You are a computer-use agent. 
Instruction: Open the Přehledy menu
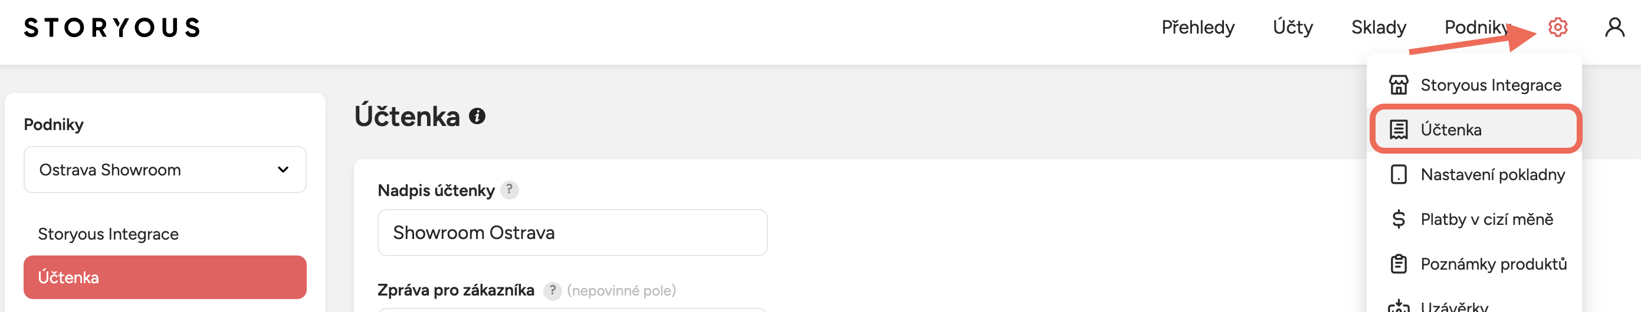[x=1197, y=27]
